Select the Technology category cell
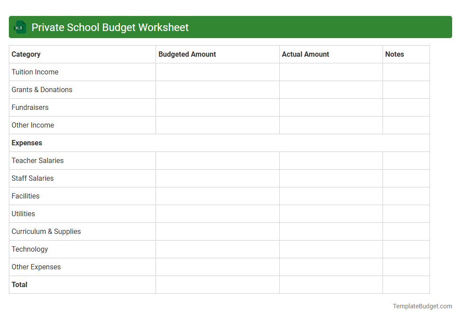Screen dimensions: 461x319 30,249
